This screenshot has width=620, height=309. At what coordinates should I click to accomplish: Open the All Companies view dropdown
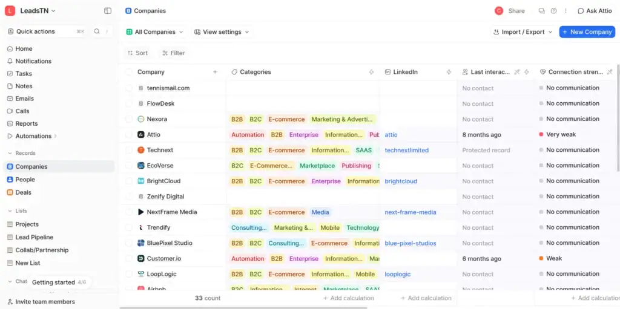(155, 32)
